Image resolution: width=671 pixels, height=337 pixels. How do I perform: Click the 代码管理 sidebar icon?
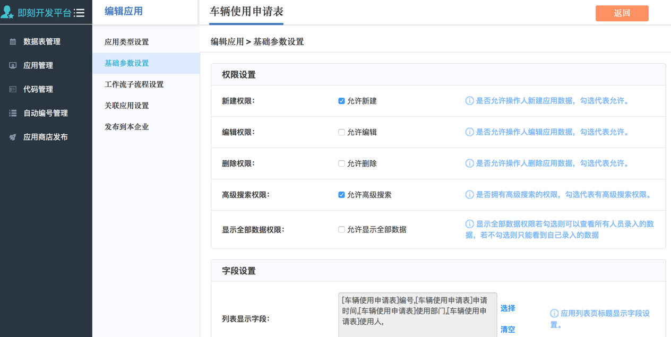[x=13, y=89]
